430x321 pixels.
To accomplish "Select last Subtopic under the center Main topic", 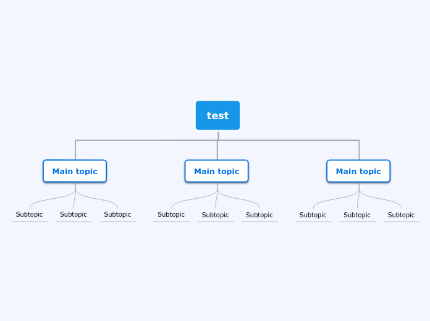I will click(x=259, y=215).
